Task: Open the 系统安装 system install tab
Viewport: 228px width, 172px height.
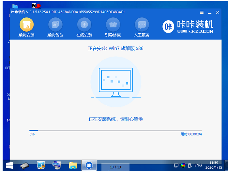Action: point(27,27)
